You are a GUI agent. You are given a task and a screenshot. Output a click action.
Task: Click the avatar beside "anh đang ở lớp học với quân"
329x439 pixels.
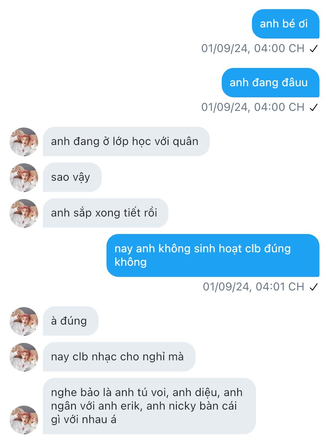pos(23,142)
